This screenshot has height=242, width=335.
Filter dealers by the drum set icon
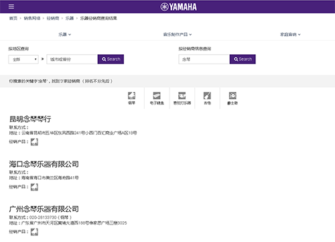click(232, 98)
